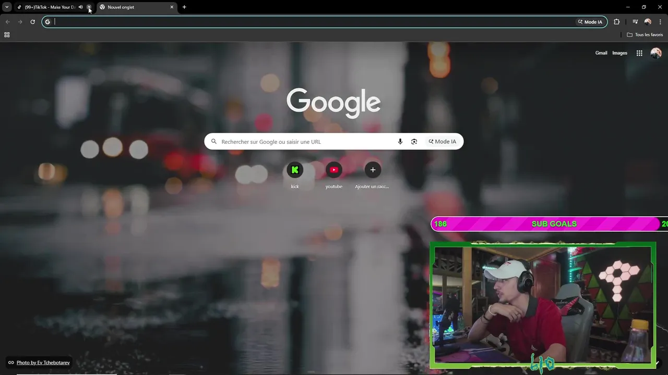Open Photo by Ev Tchebotarev link
Screen dimensions: 668x375
click(x=43, y=362)
